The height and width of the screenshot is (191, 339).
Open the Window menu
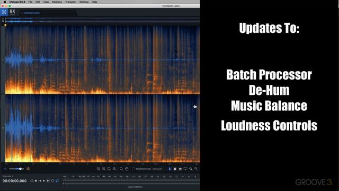[x=84, y=2]
